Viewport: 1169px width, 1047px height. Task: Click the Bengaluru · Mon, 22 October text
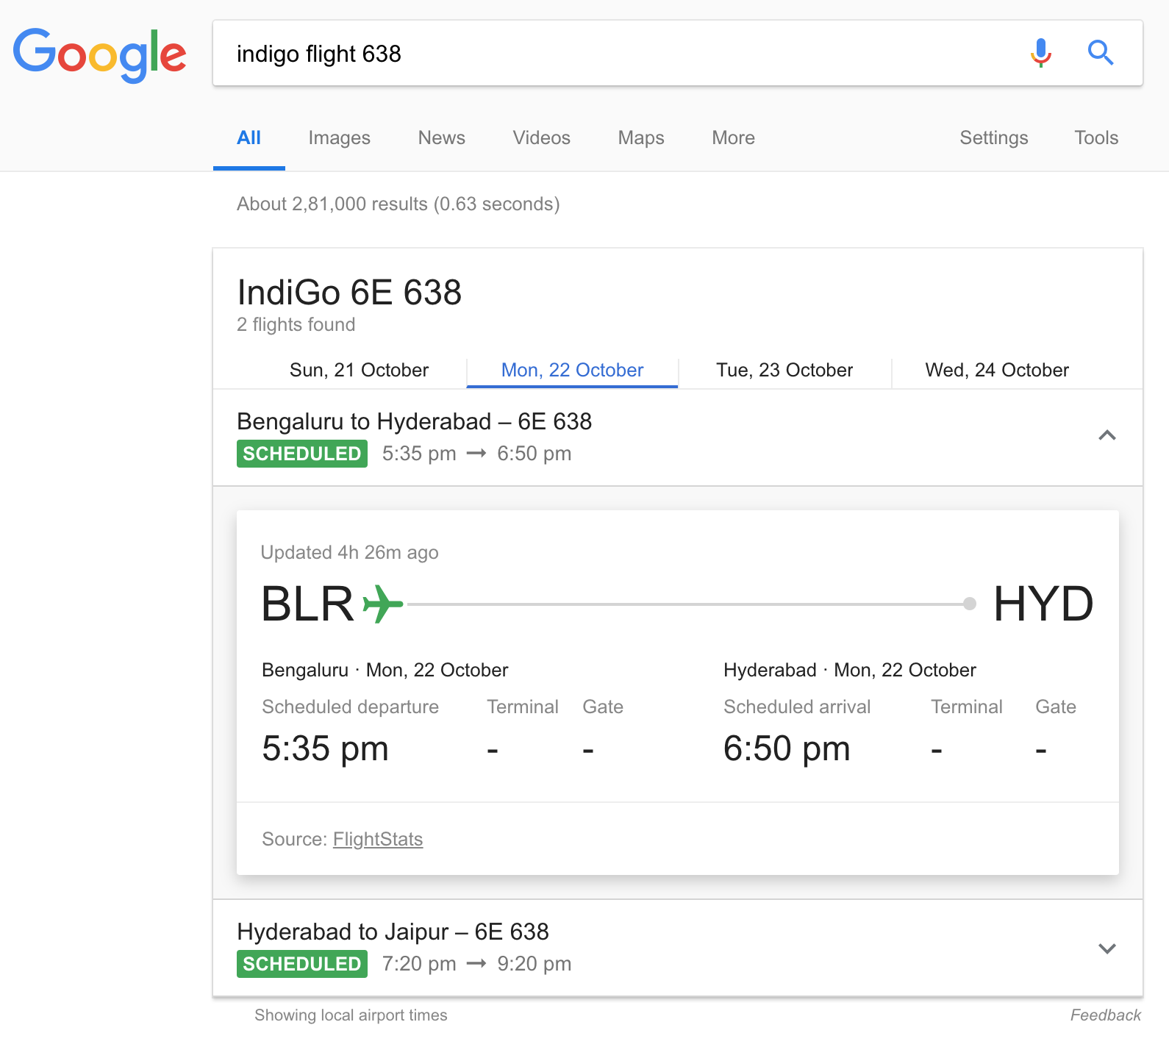(385, 671)
